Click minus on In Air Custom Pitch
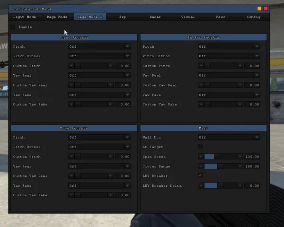Screen dimensions: 284x227 click(x=201, y=66)
